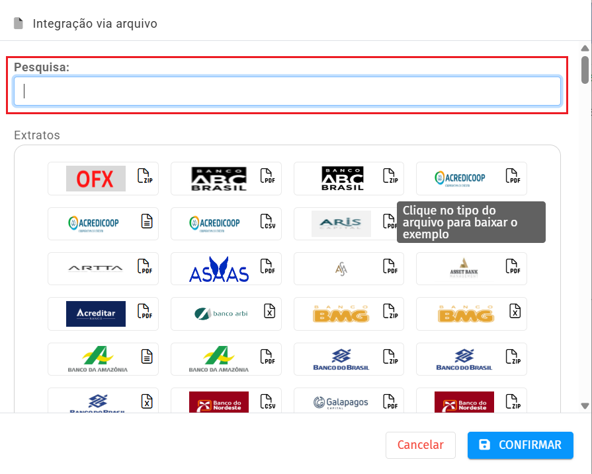592x474 pixels.
Task: Click the scrollbar down arrow
Action: point(584,405)
